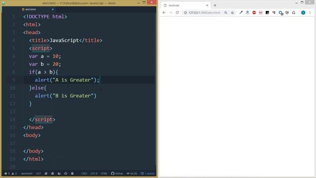Viewport: 316px width, 178px height.
Task: Click the opening <script> tag in editor
Action: 40,48
